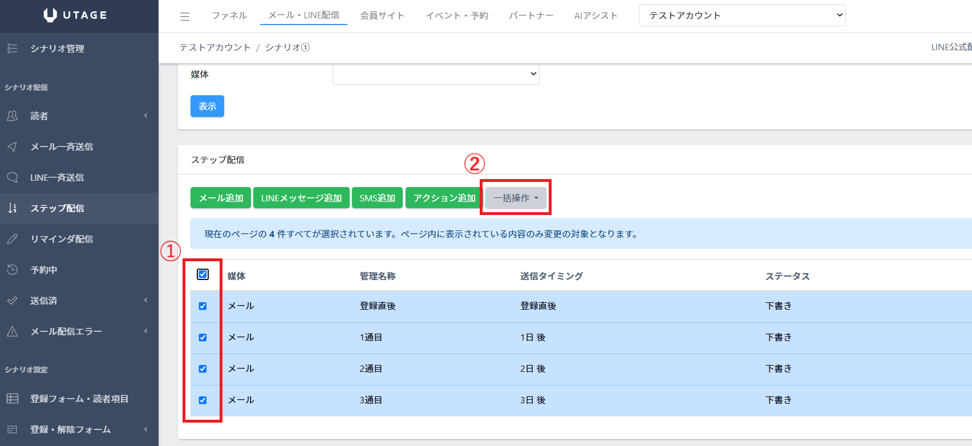
Task: Click the 読者 people icon
Action: coord(13,116)
